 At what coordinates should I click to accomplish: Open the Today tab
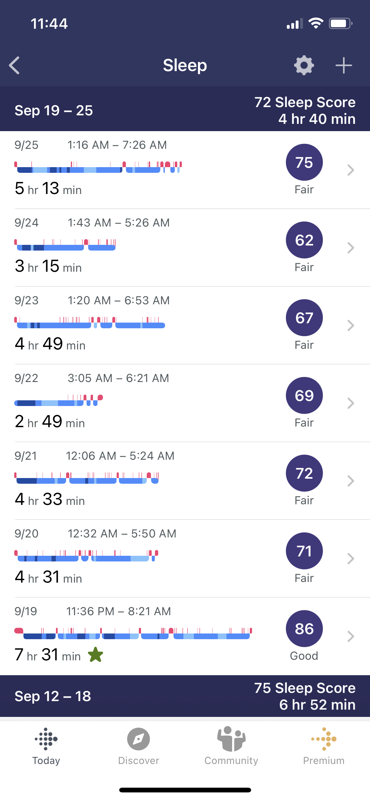pyautogui.click(x=46, y=746)
